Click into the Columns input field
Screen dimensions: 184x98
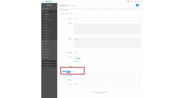[x=107, y=76]
